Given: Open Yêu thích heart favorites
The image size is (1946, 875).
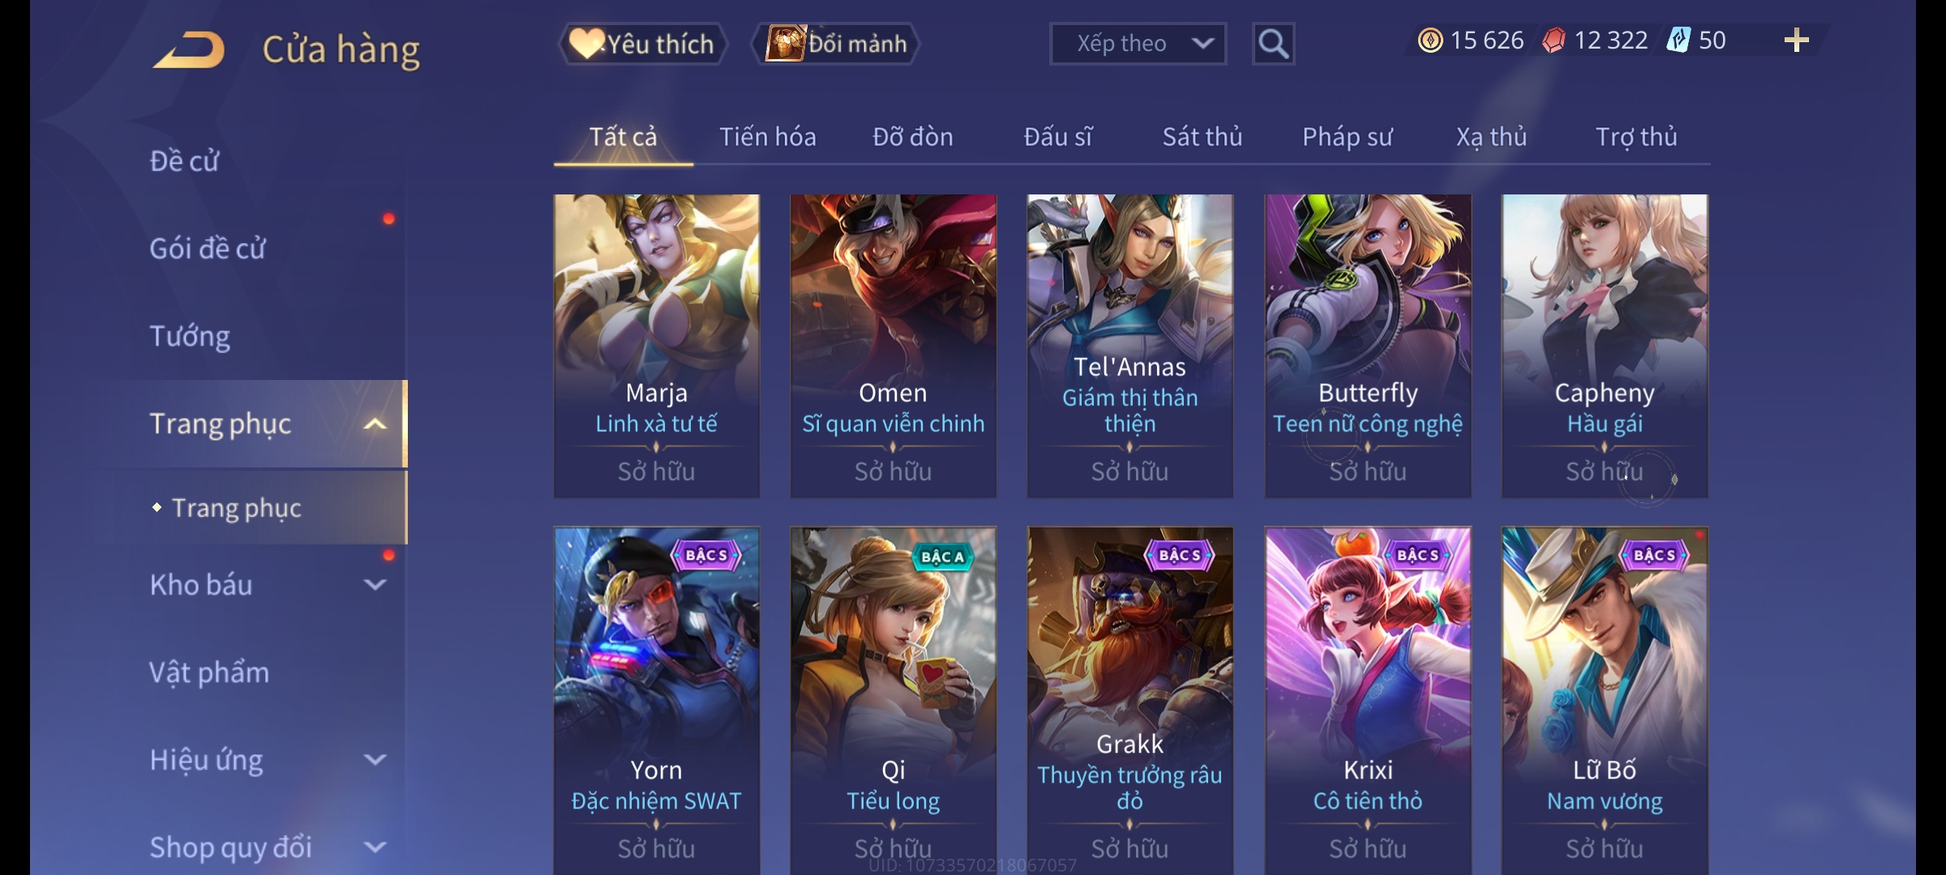Looking at the screenshot, I should tap(642, 44).
